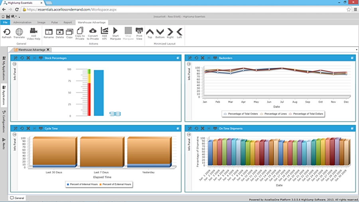Open Configurations side panel
The height and width of the screenshot is (202, 359).
pos(4,121)
